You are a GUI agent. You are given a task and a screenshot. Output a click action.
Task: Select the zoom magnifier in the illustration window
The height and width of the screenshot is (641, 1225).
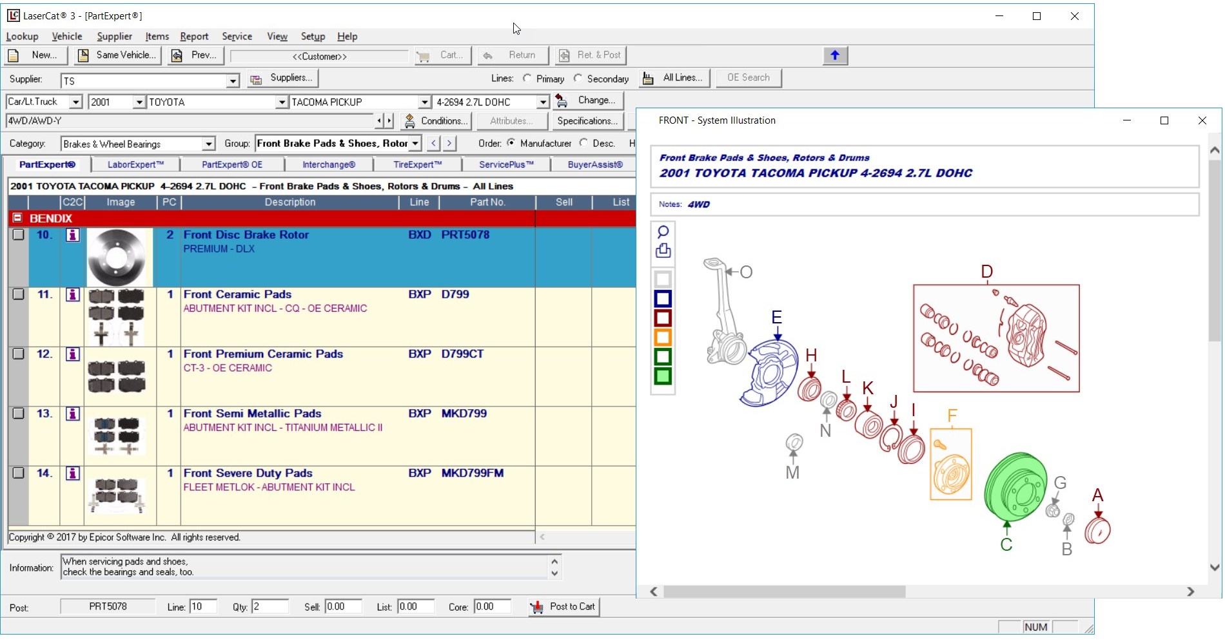(x=663, y=231)
